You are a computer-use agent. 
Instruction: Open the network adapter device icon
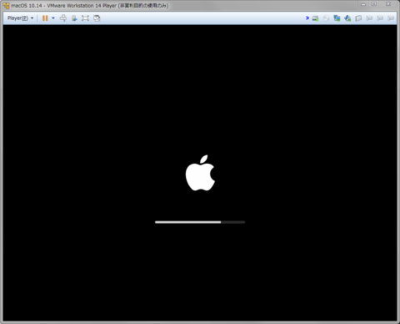coord(337,18)
